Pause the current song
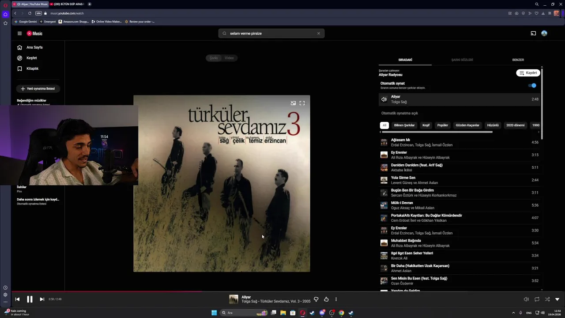This screenshot has height=318, width=565. coord(30,299)
